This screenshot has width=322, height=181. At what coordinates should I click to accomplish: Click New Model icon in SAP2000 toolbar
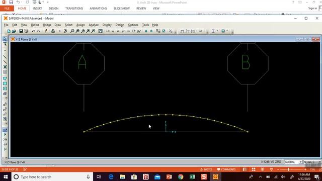pos(9,31)
